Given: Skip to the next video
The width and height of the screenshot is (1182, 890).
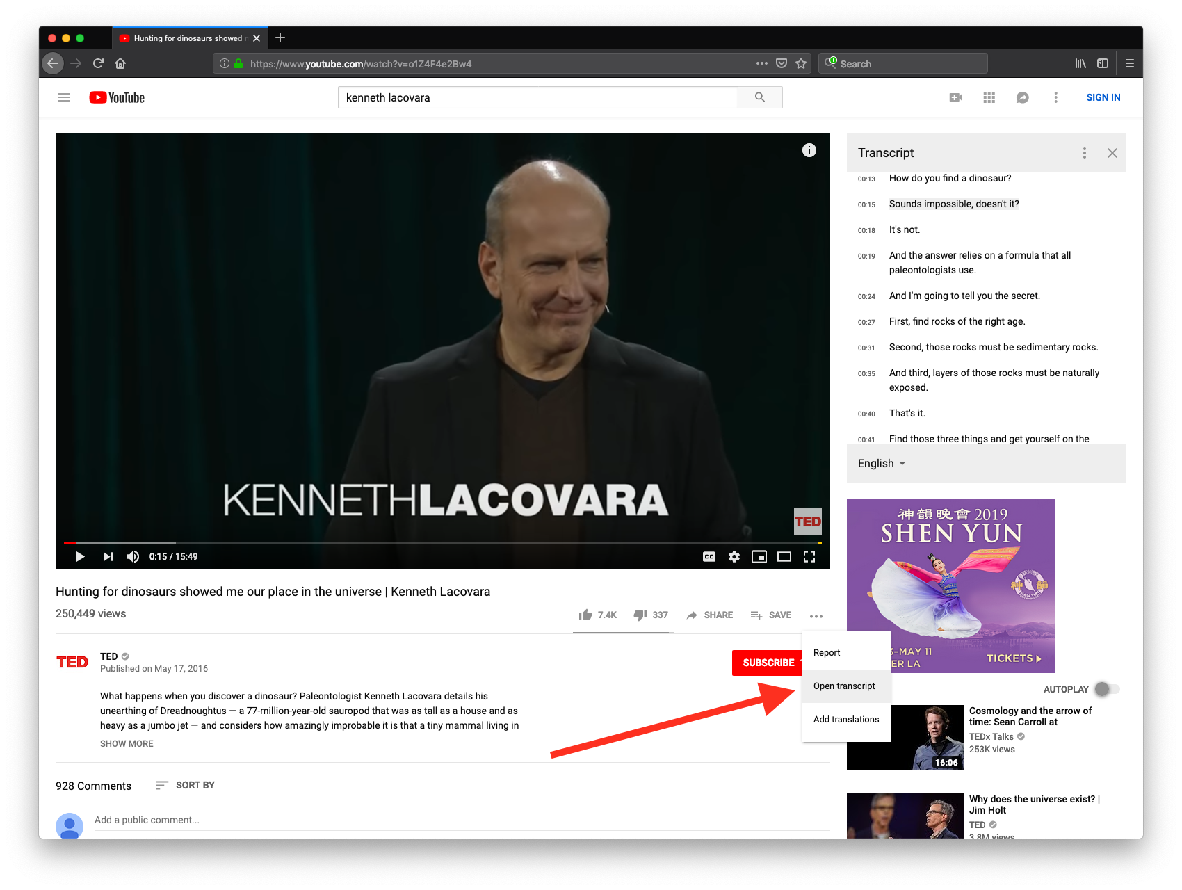Looking at the screenshot, I should [x=108, y=556].
